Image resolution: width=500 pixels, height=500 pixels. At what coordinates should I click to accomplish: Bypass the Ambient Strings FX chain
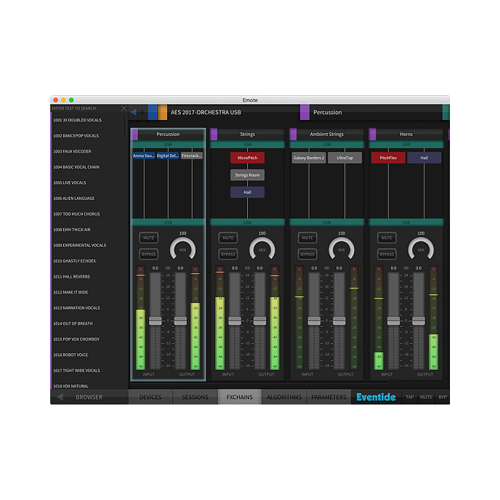pos(307,254)
